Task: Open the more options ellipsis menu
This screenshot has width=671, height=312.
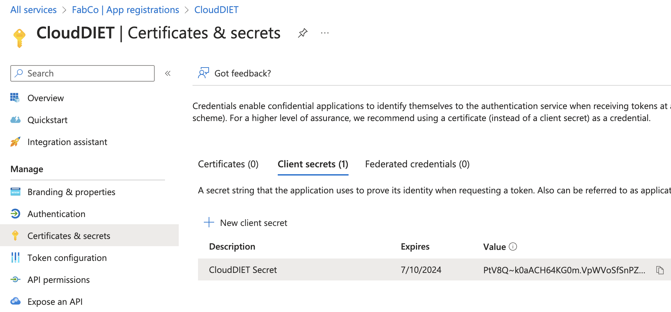Action: (x=324, y=33)
